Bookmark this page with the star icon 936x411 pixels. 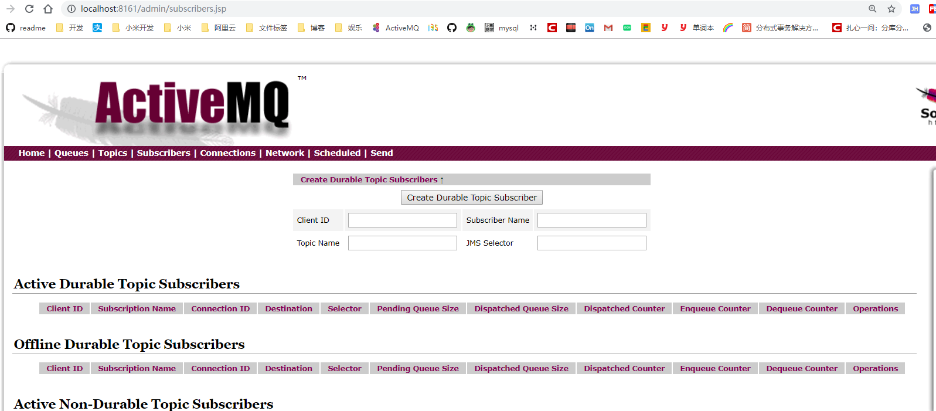[891, 9]
